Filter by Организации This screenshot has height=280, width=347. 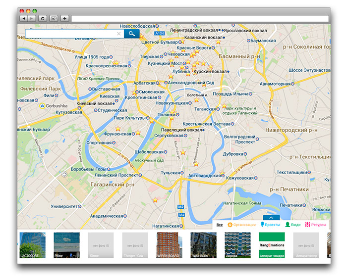pos(241,225)
